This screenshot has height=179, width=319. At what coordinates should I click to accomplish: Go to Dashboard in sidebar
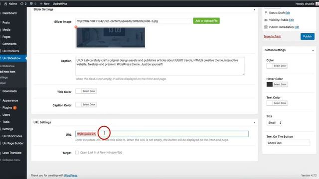coord(9,13)
